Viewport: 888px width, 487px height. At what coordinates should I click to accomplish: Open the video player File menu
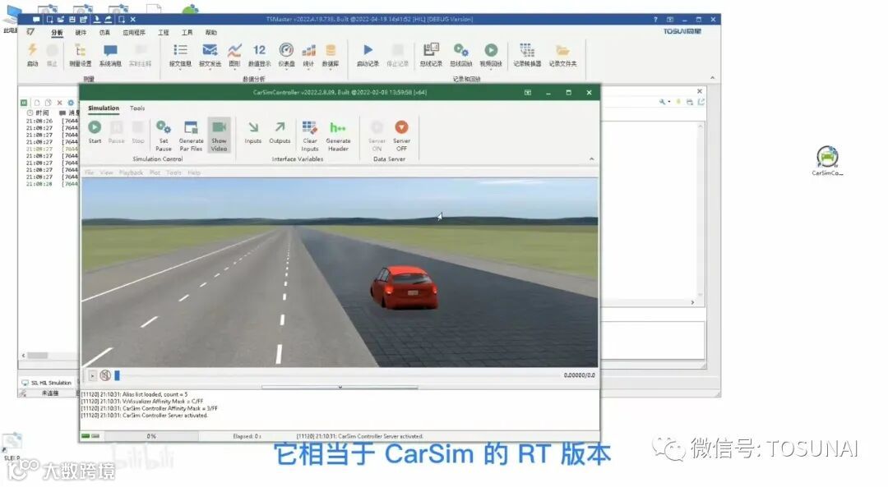(x=90, y=172)
